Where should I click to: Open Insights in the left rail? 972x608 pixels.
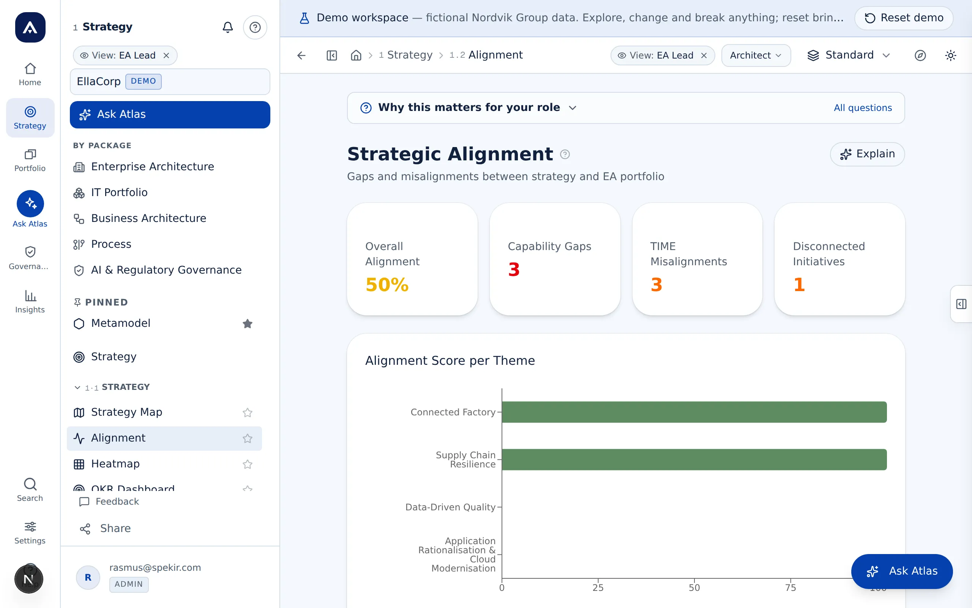click(30, 302)
